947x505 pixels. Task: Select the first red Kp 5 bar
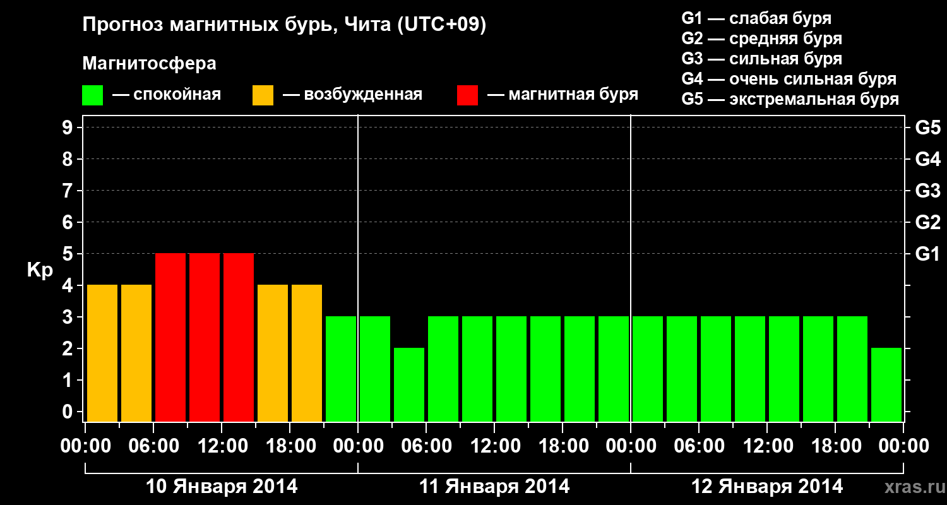point(170,337)
